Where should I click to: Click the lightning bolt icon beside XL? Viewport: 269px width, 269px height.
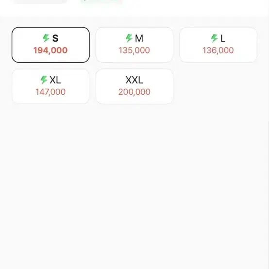click(x=44, y=80)
